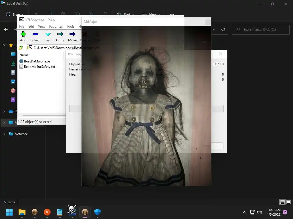Open the View menu in 7-Zip
This screenshot has height=219, width=293.
41,27
